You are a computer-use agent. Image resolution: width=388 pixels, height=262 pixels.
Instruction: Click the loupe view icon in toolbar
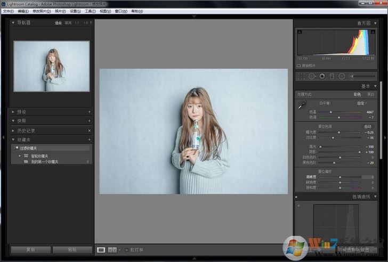[101, 249]
